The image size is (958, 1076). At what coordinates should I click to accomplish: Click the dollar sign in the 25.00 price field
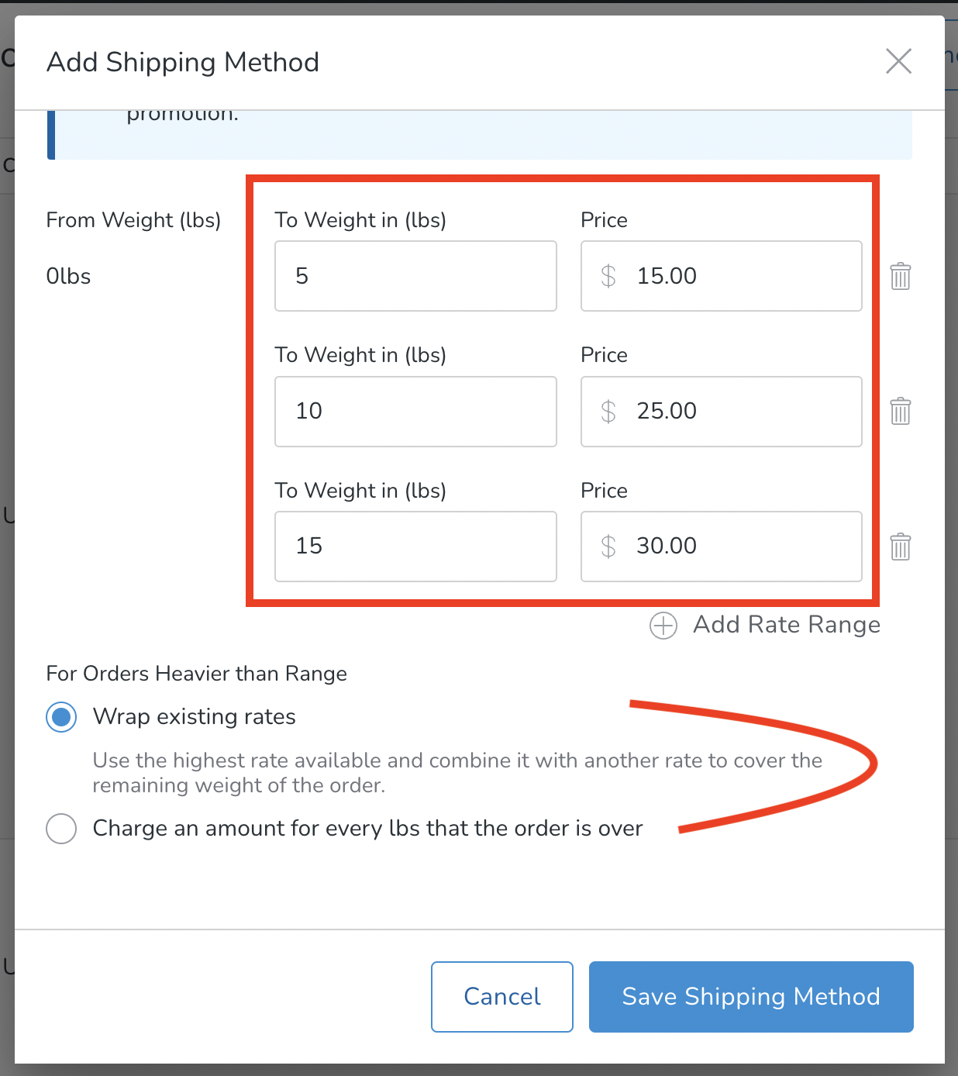point(608,411)
